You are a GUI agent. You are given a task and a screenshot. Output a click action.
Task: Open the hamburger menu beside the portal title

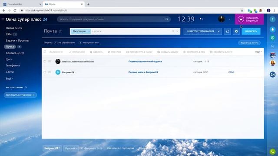coord(3,19)
